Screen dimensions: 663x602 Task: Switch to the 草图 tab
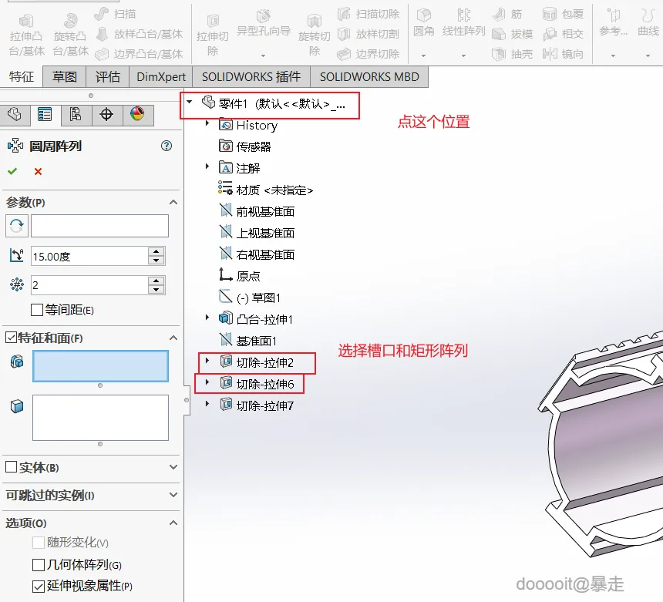(65, 76)
